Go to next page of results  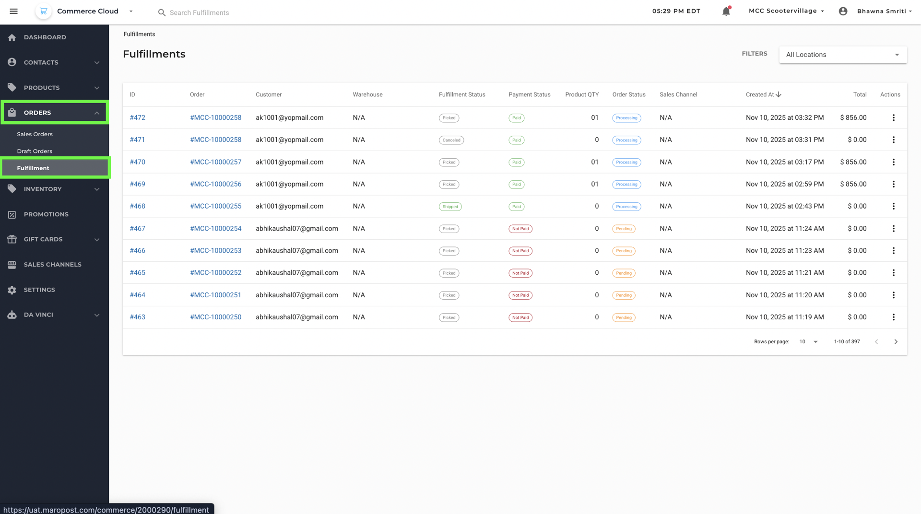click(896, 342)
